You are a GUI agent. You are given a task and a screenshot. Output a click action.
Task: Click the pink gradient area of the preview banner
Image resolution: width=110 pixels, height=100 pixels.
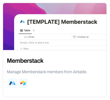(90, 8)
